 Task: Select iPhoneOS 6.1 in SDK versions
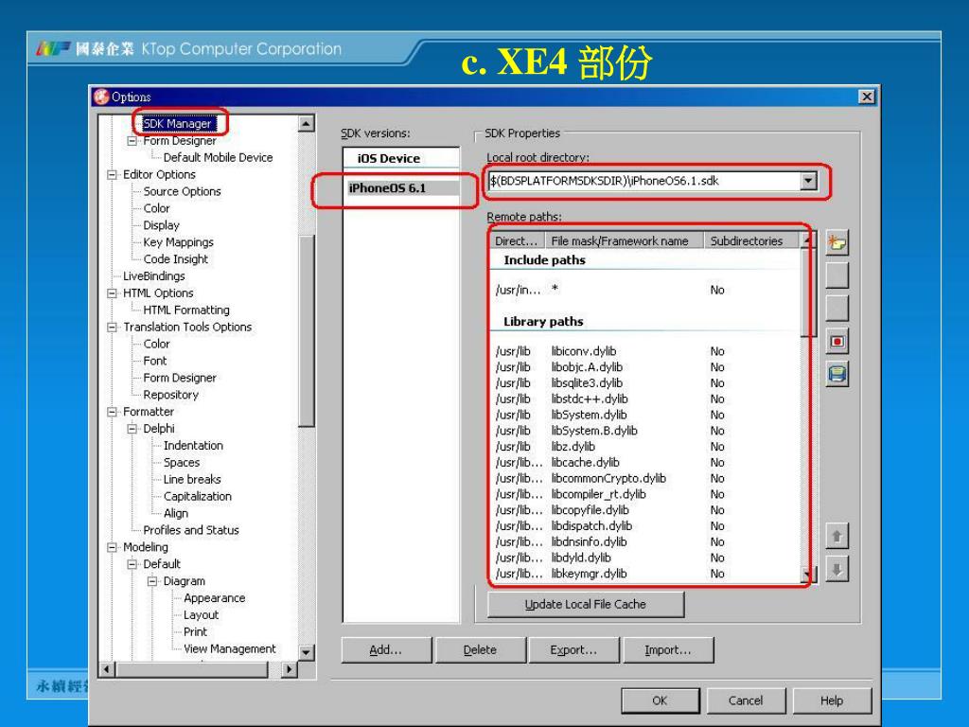click(x=401, y=188)
